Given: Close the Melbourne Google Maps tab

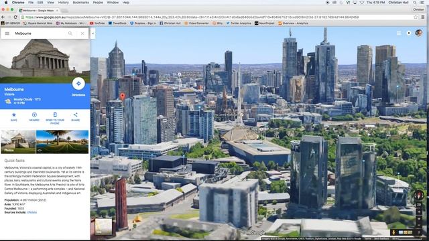Looking at the screenshot, I should coord(57,11).
